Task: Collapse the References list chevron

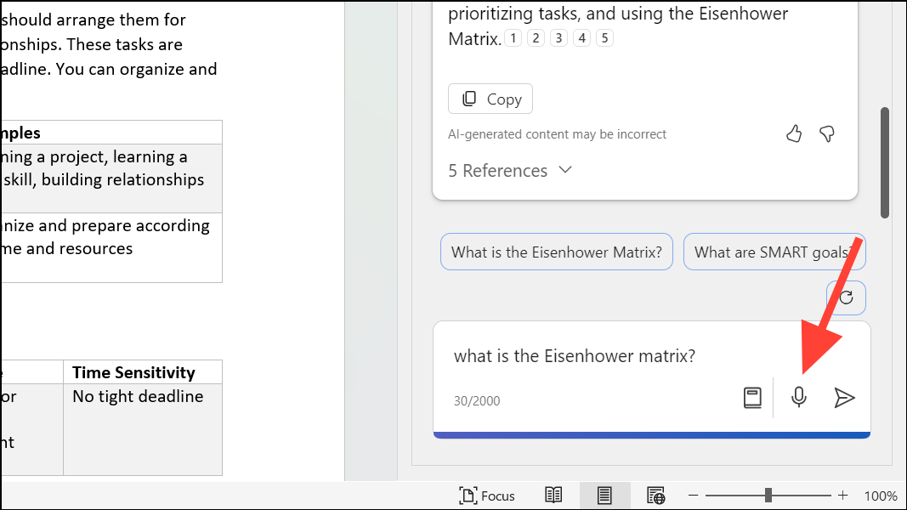Action: (x=565, y=170)
